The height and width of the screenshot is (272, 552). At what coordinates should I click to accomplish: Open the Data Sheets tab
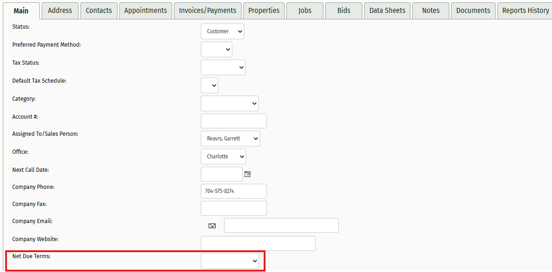(x=387, y=10)
